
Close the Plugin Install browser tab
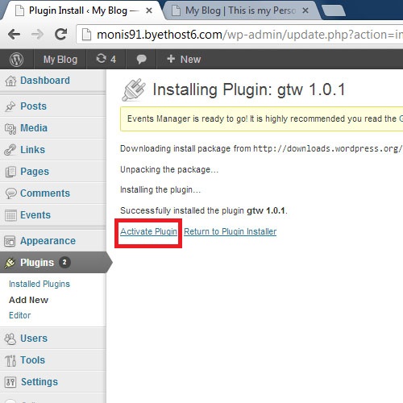(149, 10)
